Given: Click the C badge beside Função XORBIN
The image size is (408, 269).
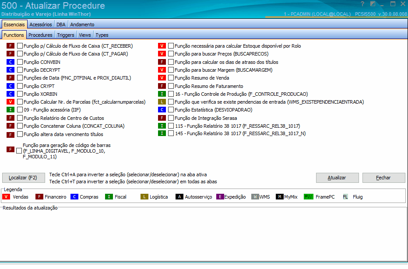Looking at the screenshot, I should point(11,94).
